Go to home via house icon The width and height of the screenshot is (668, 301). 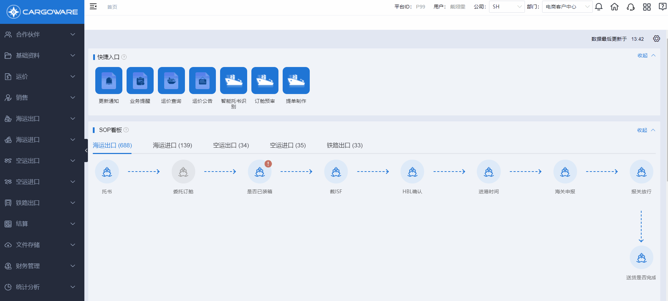[x=615, y=7]
